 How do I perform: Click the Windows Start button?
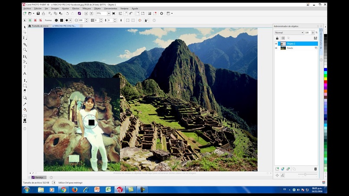27,190
